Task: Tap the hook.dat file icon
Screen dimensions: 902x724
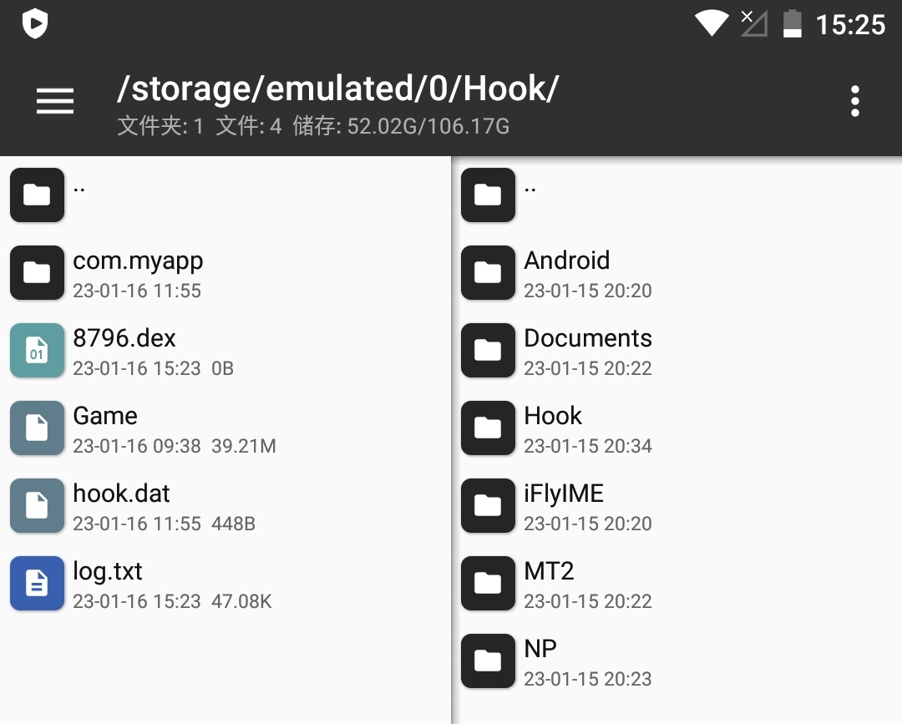Action: 37,506
